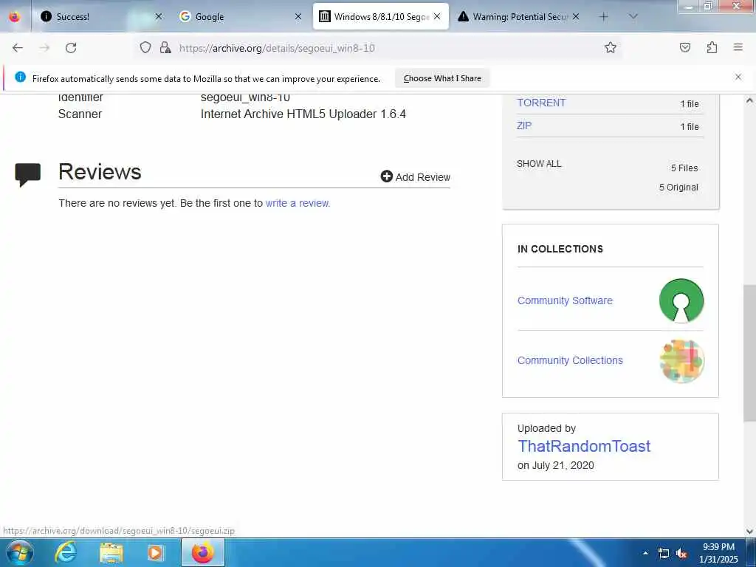Switch to the Warning: Potential Security tab
The height and width of the screenshot is (567, 756).
pos(519,16)
